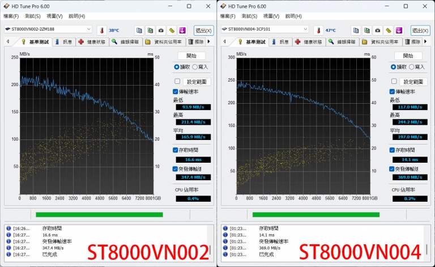Click temperature thermometer icon in ST8000VN002 window

(x=102, y=30)
